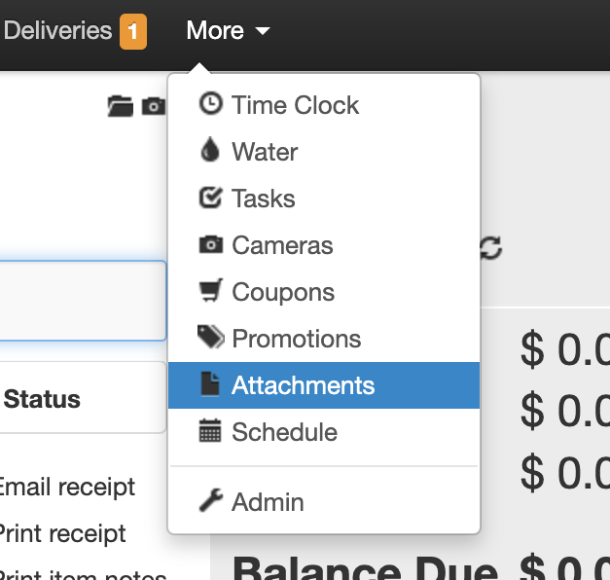Viewport: 610px width, 580px height.
Task: Click the water droplet icon
Action: point(210,151)
